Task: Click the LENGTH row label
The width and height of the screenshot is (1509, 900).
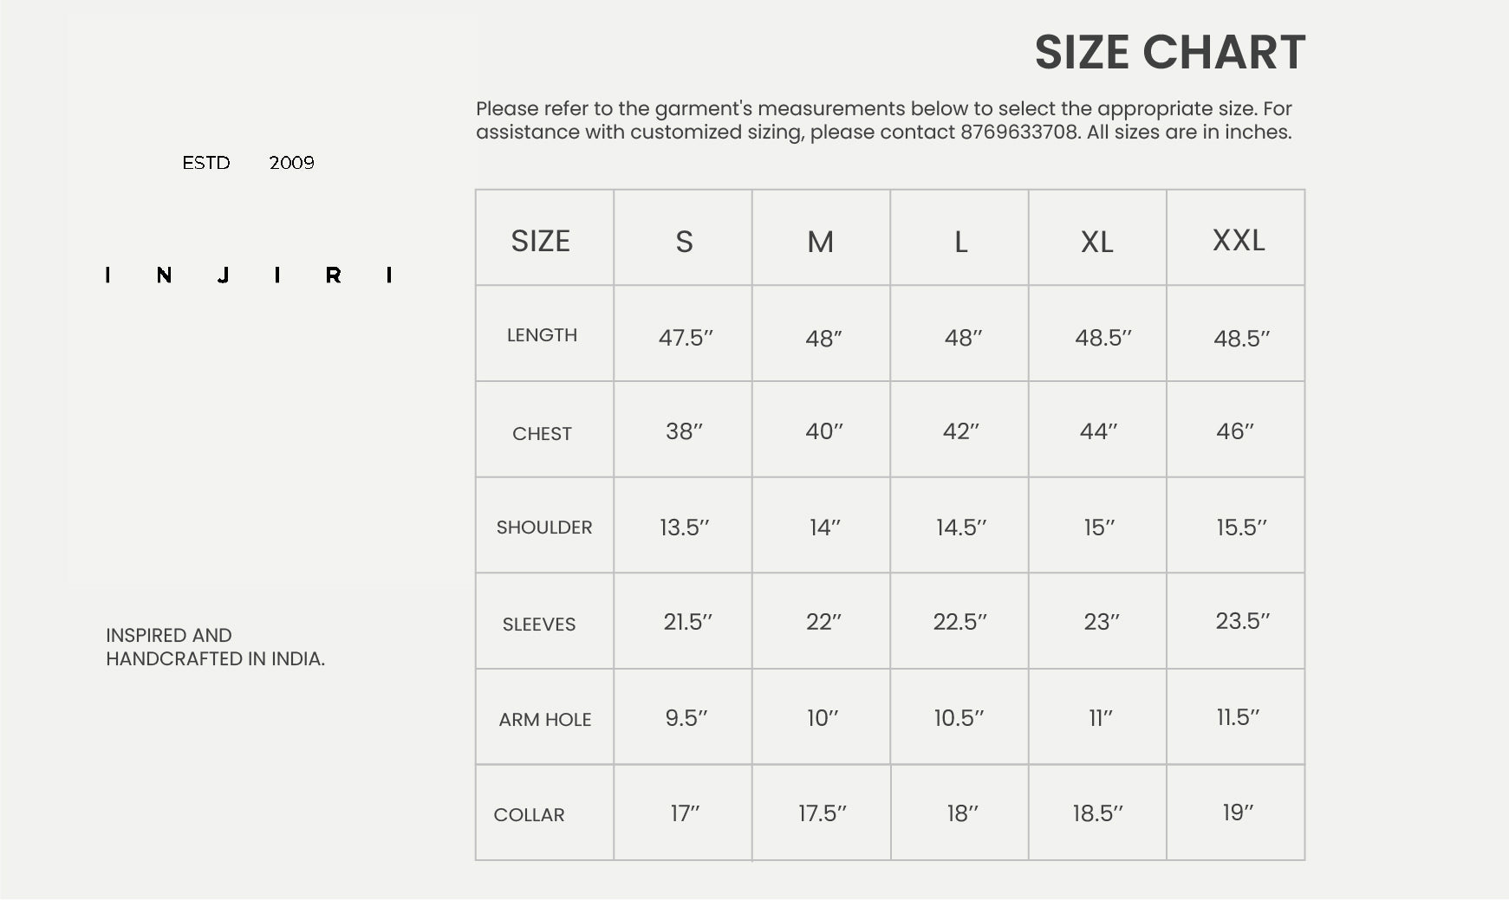Action: click(x=542, y=335)
